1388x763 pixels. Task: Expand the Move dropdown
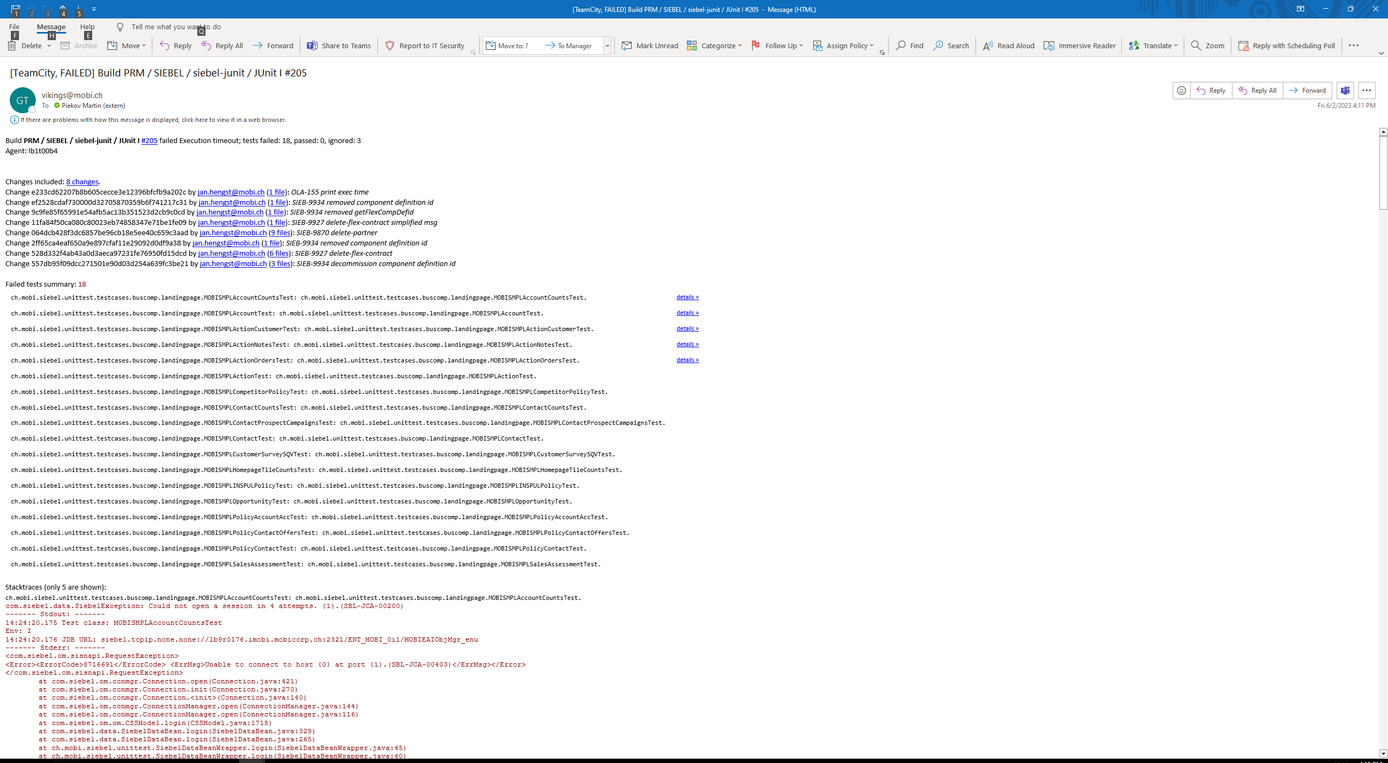[144, 46]
